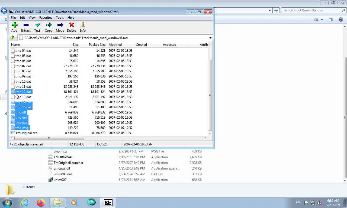Select tmo.msg in the Explorer list
The image size is (347, 208).
[x=60, y=151]
